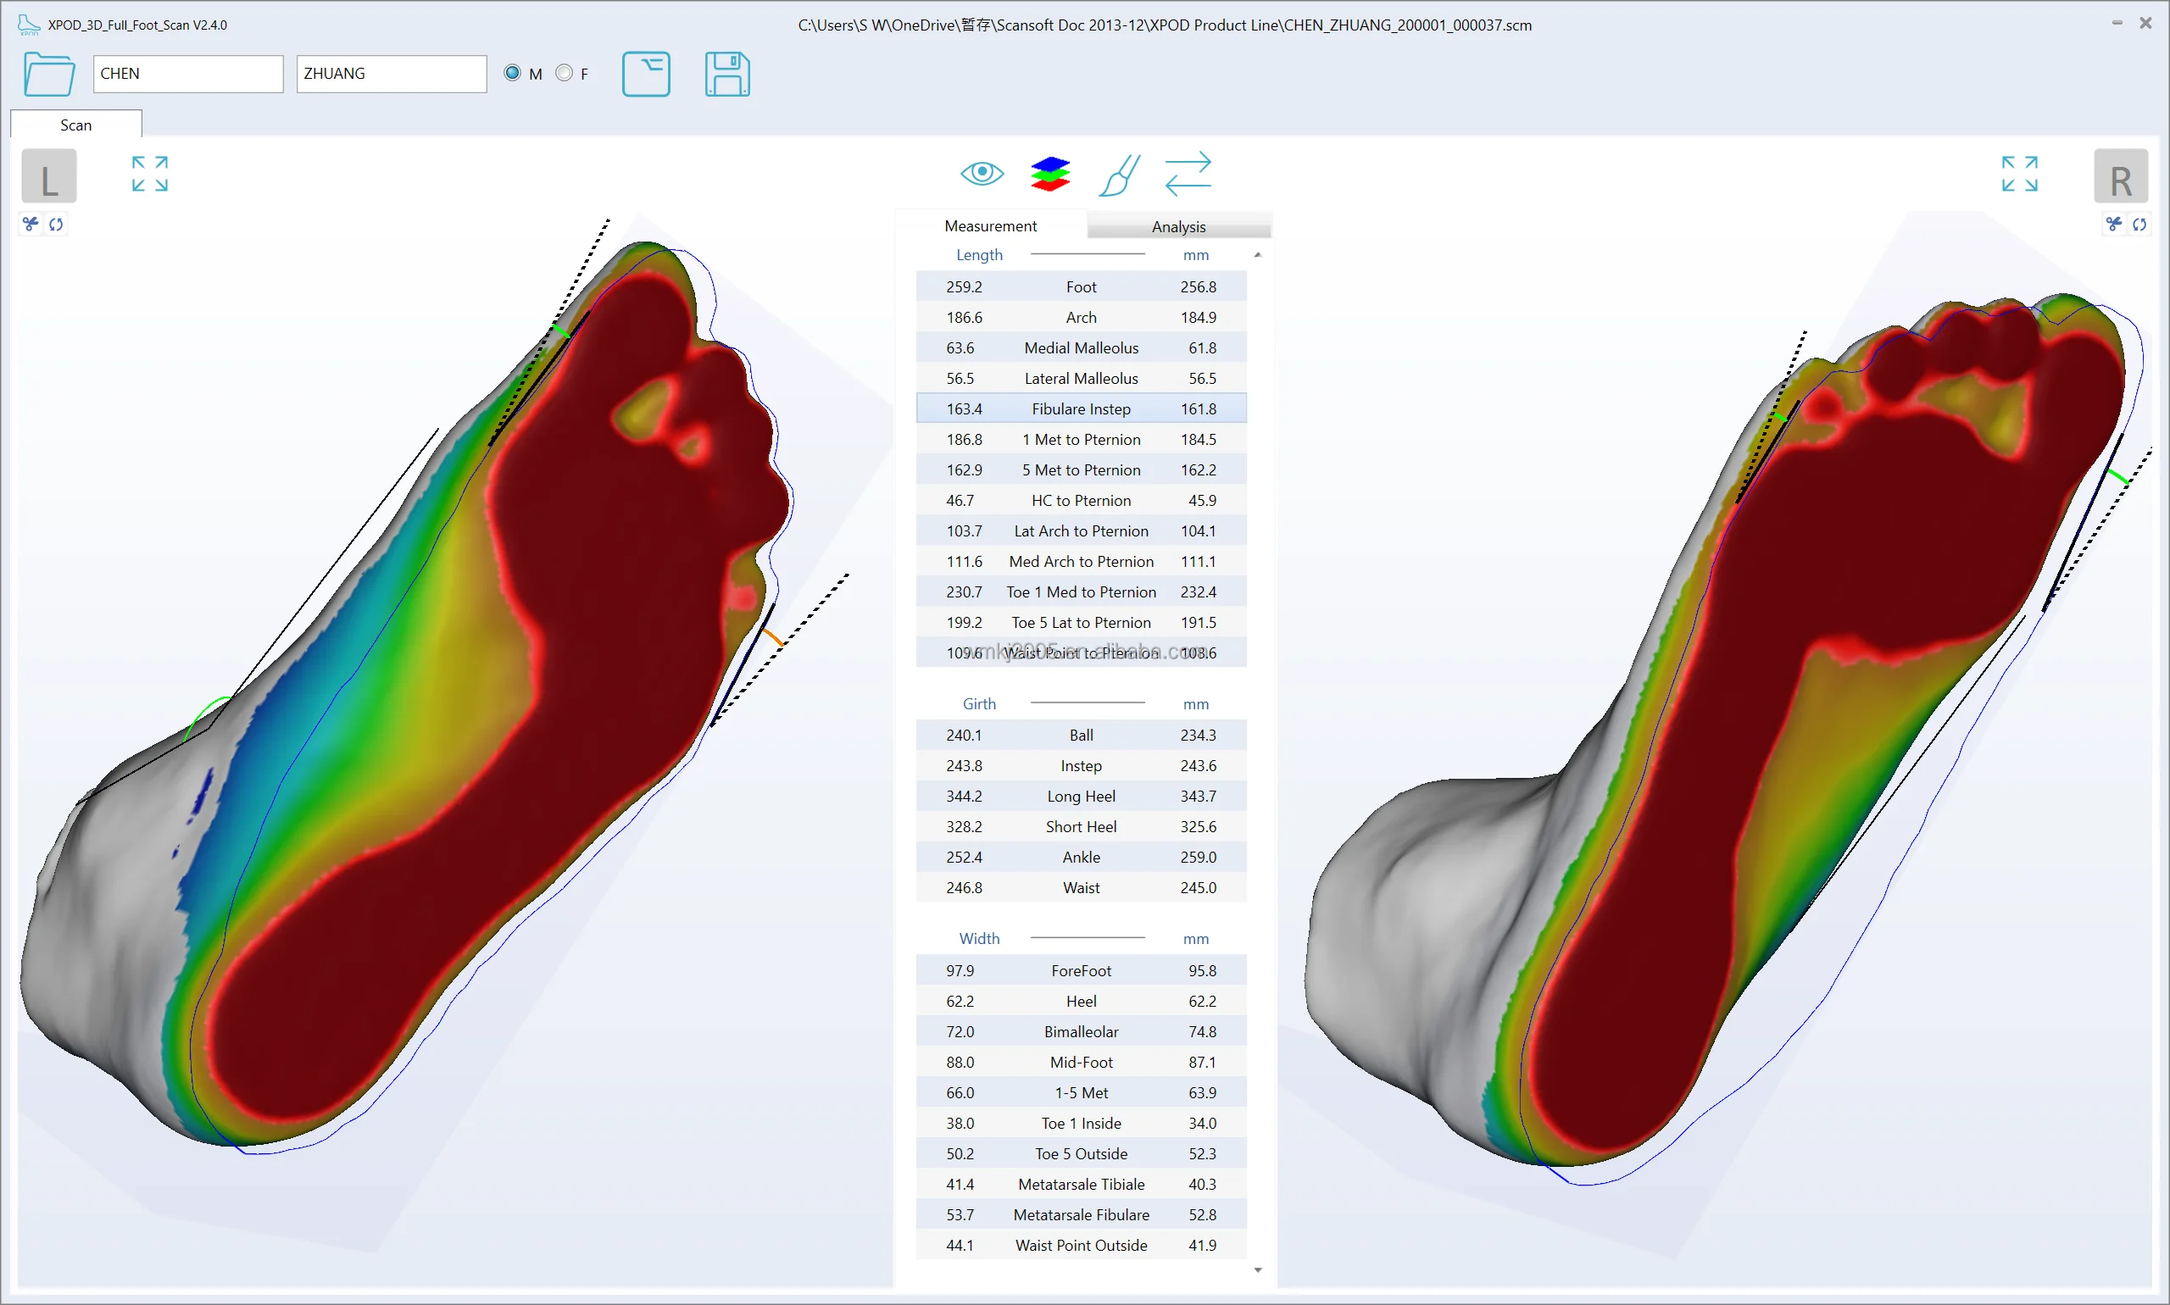
Task: Click the reset rotation icon for right foot
Action: point(2139,225)
